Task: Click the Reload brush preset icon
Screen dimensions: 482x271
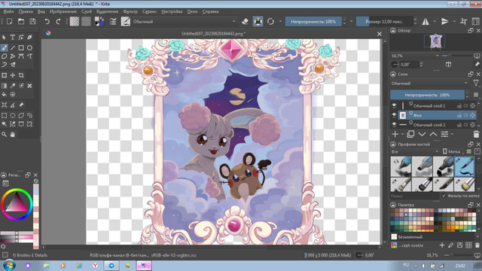Action: click(270, 22)
